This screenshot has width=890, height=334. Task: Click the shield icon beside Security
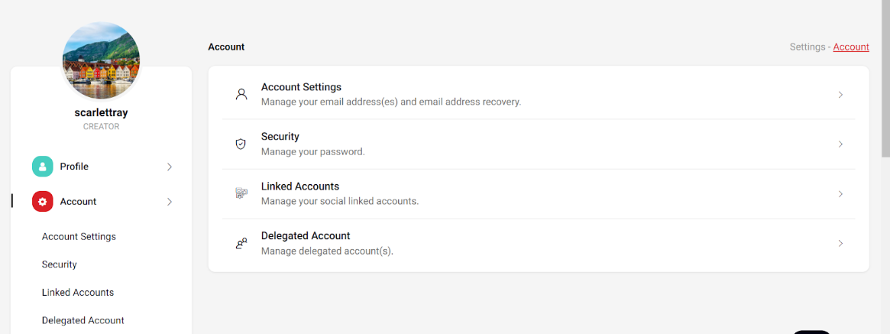pos(241,144)
